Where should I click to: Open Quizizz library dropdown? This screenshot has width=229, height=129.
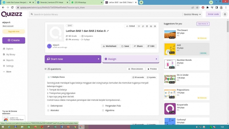pos(192,14)
